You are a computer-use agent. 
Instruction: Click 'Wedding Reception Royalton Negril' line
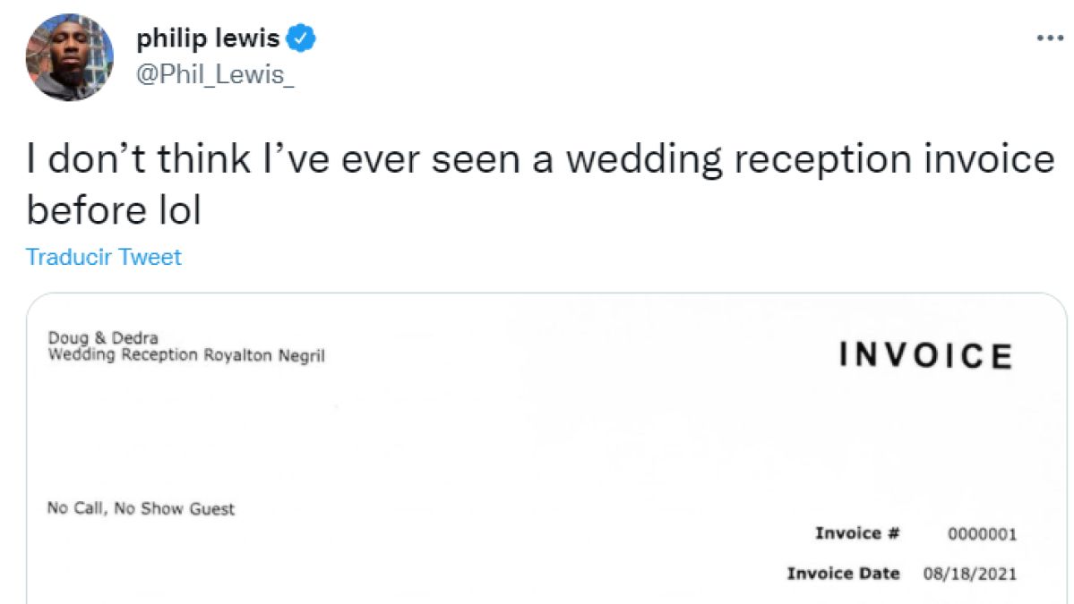coord(185,355)
